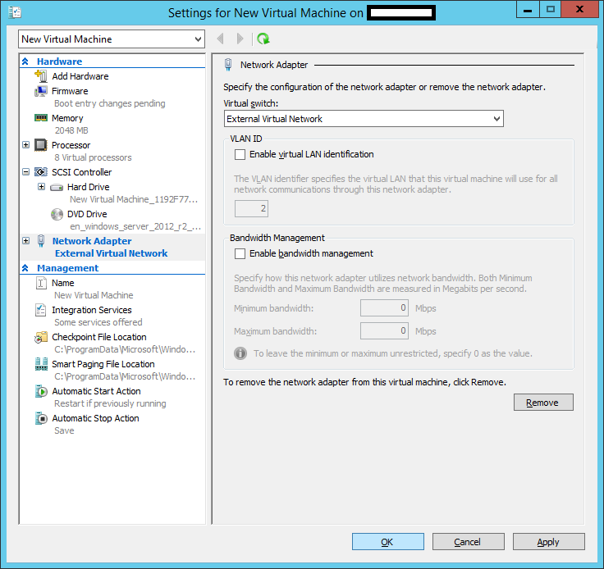The width and height of the screenshot is (604, 569).
Task: Click the VLAN ID number field
Action: coord(252,208)
